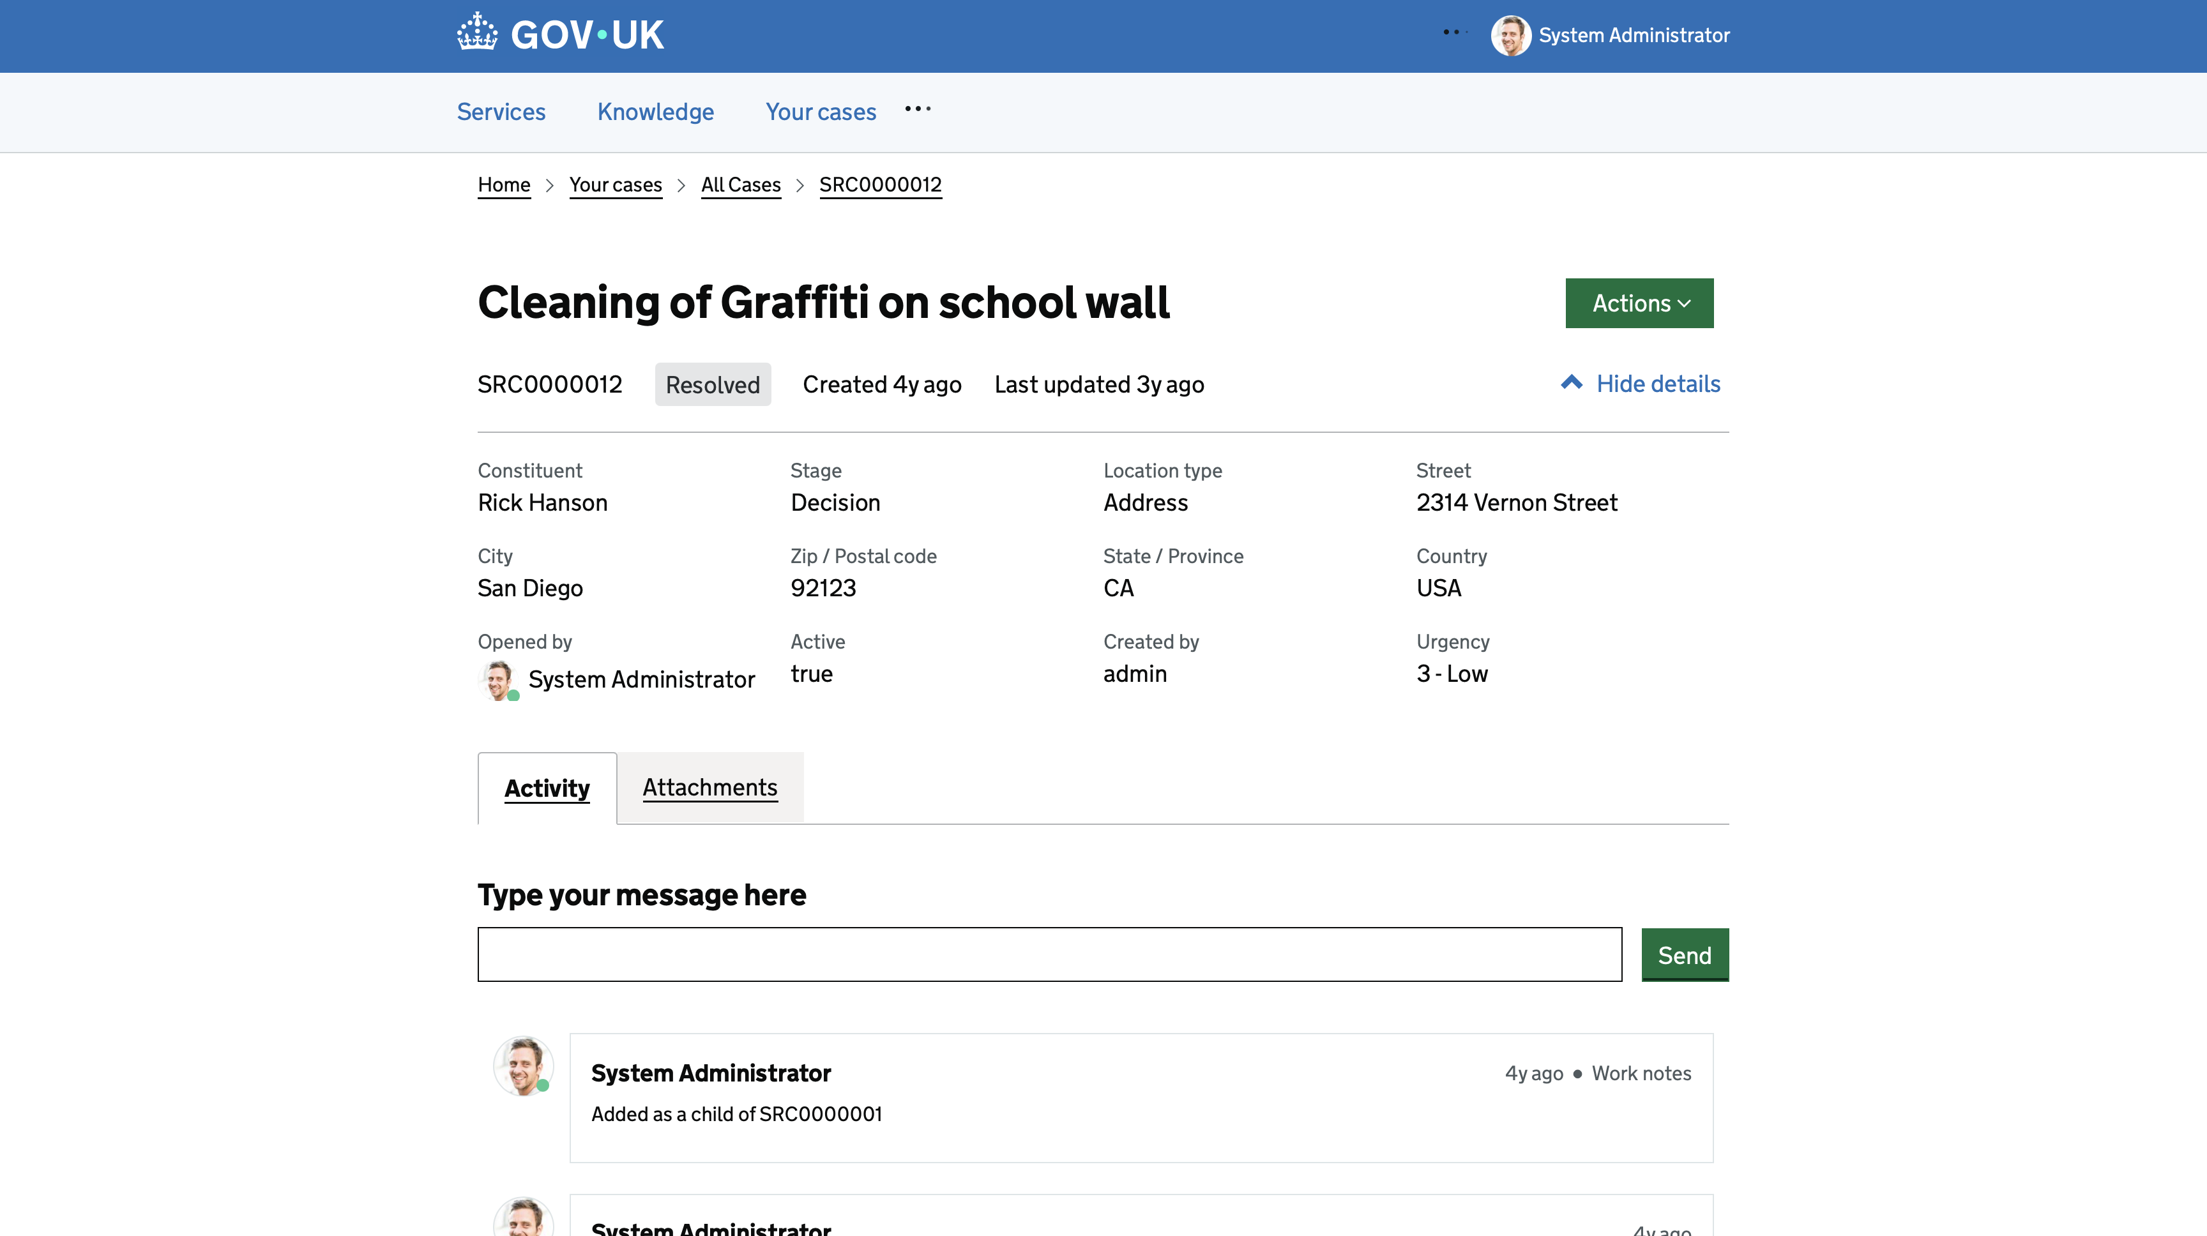Screen dimensions: 2207x1236
Task: Open the header three-dots overflow menu
Action: click(x=1455, y=33)
